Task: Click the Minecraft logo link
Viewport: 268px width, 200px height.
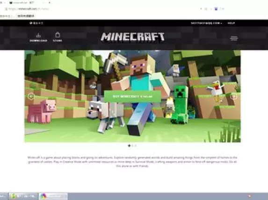Action: pos(132,37)
